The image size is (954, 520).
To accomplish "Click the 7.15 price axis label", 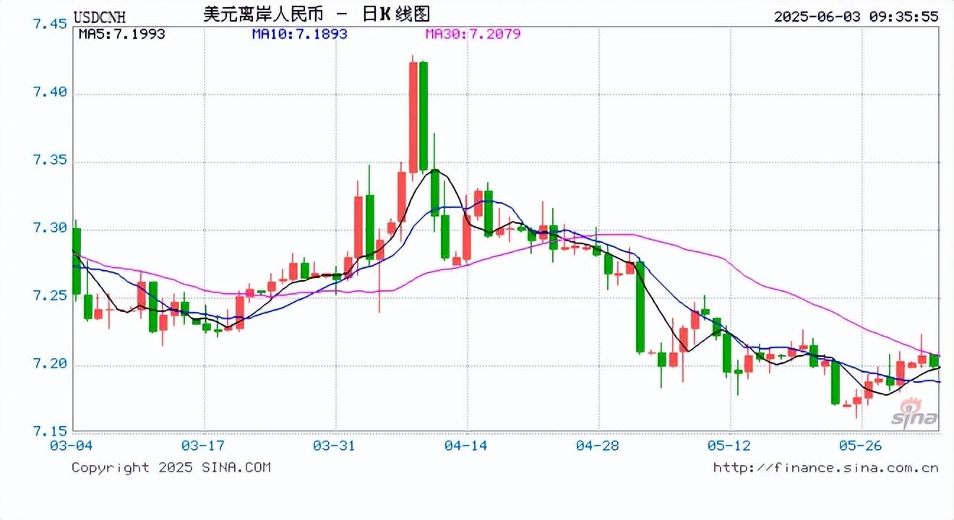I will coord(51,431).
